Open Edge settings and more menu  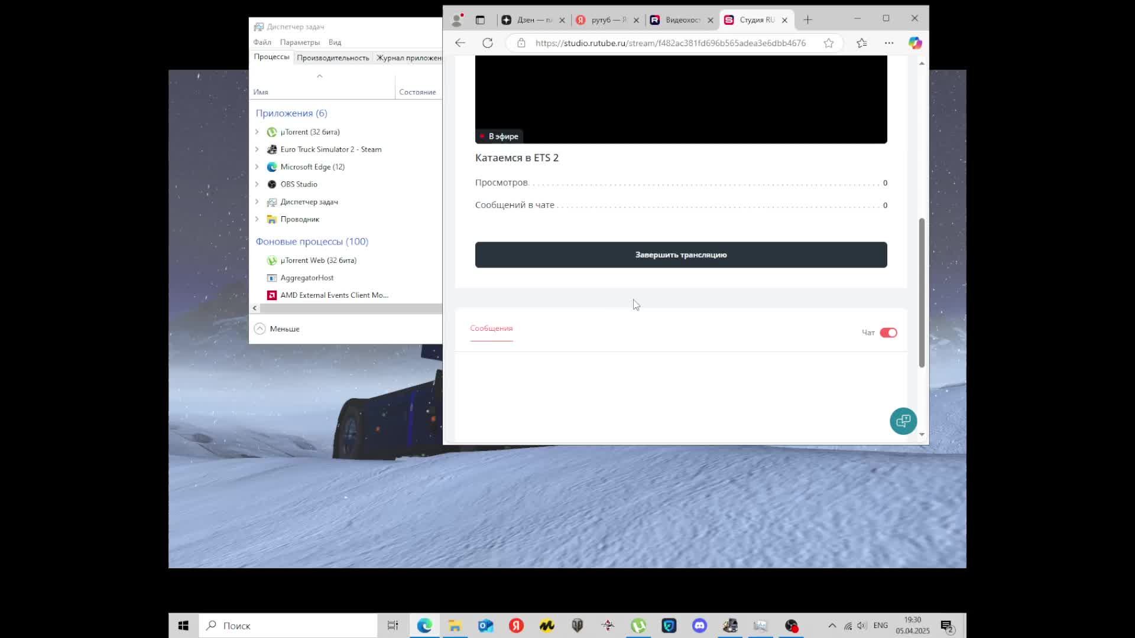(x=888, y=43)
